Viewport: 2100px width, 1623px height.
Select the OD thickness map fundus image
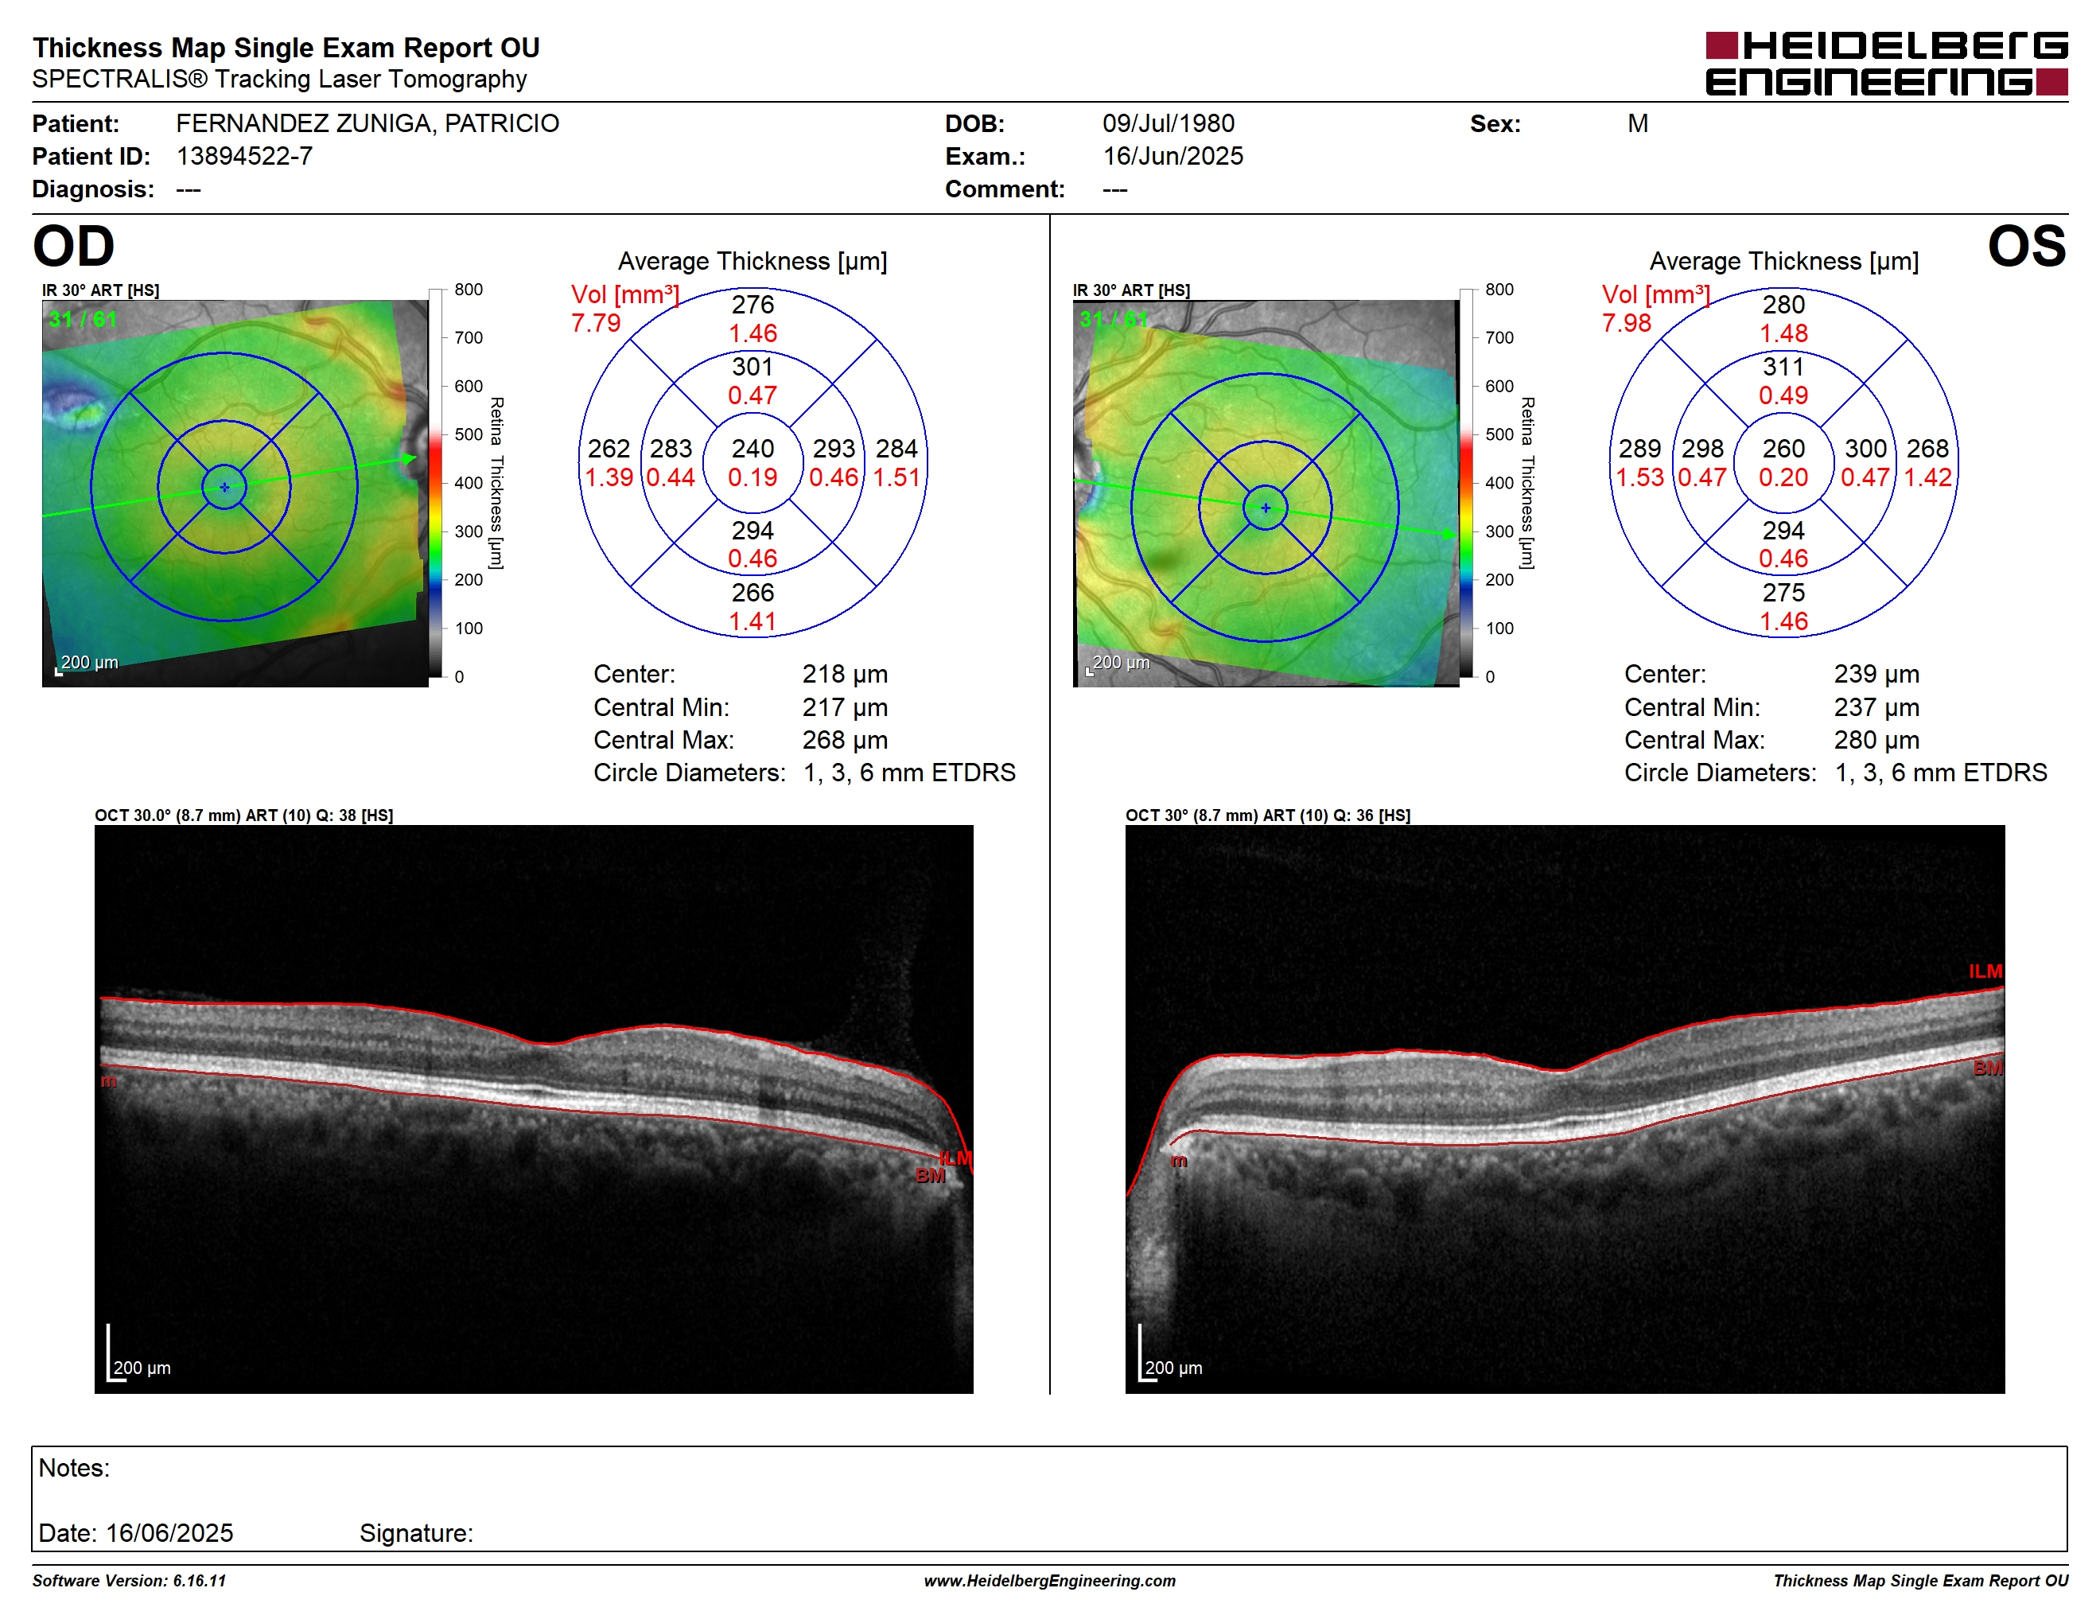tap(235, 493)
